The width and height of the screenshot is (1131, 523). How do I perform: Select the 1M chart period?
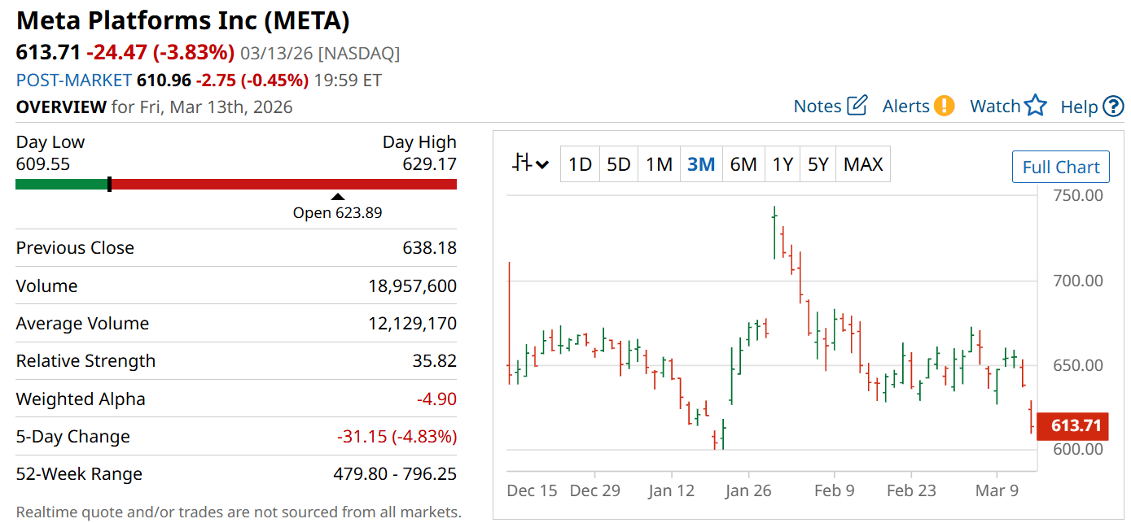click(x=659, y=164)
